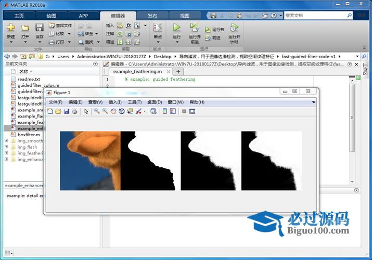Click the navigate back arrow in address bar
The width and height of the screenshot is (372, 260).
pyautogui.click(x=7, y=56)
